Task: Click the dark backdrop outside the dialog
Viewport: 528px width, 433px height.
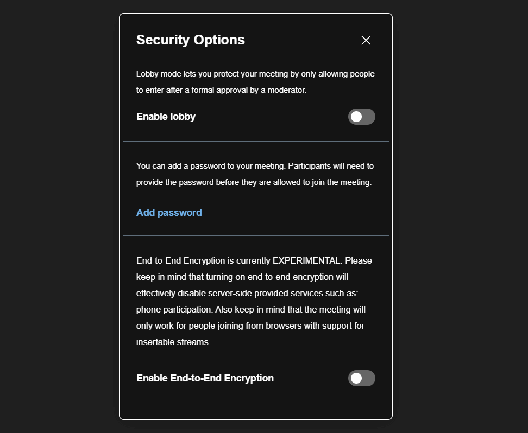Action: pos(60,217)
